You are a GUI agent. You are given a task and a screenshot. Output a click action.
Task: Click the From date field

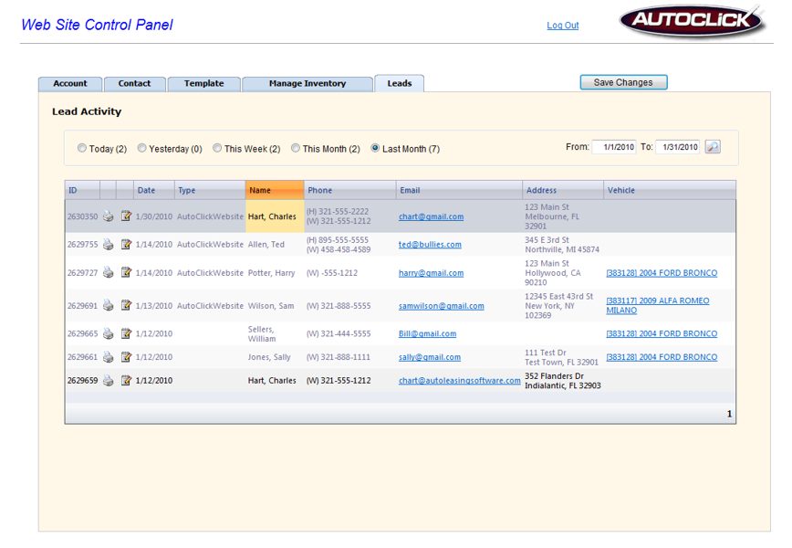click(x=614, y=147)
